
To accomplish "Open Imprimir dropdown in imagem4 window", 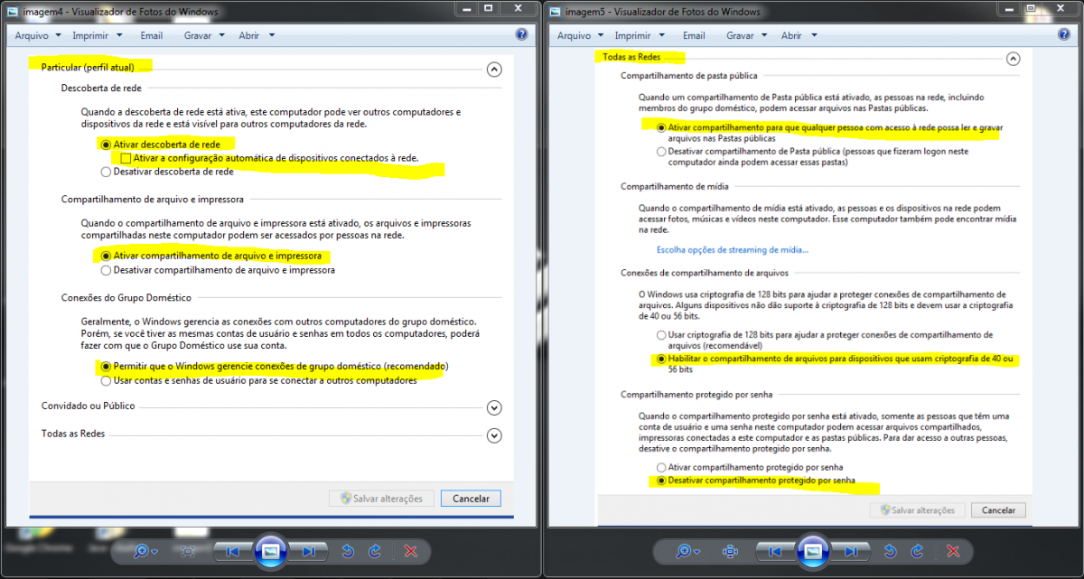I will coord(97,35).
